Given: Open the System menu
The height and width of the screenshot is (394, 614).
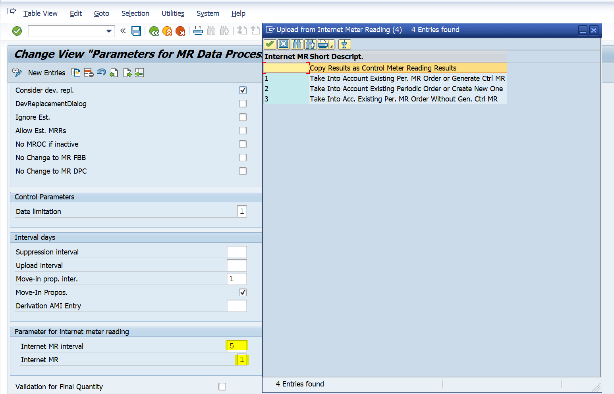Looking at the screenshot, I should [208, 13].
